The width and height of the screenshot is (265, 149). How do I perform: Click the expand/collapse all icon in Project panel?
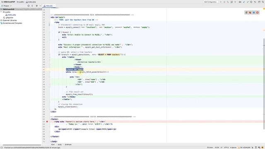click(x=32, y=6)
